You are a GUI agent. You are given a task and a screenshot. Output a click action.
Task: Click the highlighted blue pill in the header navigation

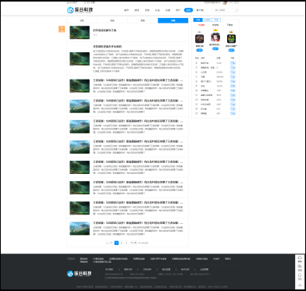(x=188, y=10)
